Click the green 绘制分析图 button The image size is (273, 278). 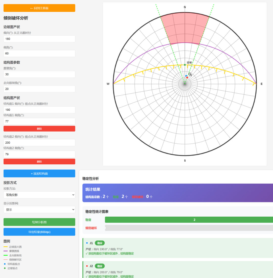tap(39, 222)
